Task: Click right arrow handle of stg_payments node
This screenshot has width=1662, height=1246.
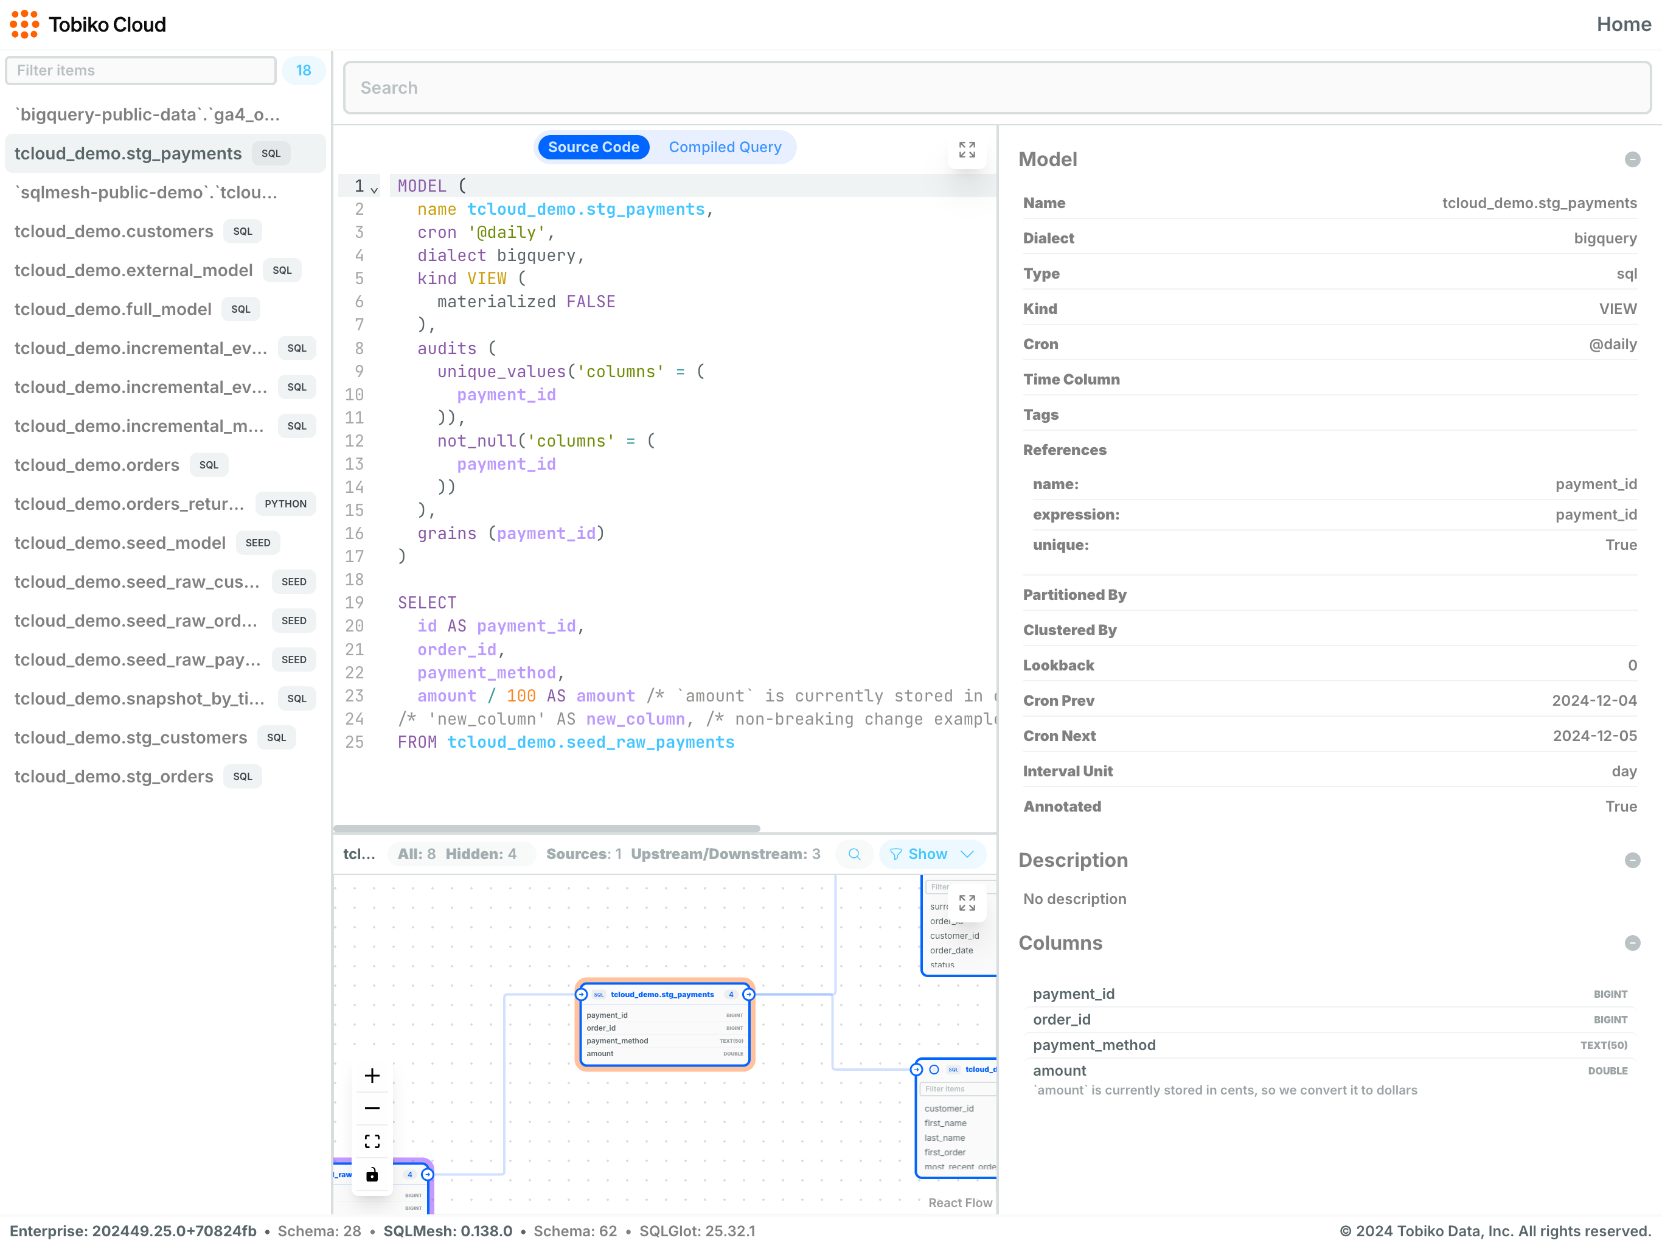Action: pyautogui.click(x=748, y=994)
